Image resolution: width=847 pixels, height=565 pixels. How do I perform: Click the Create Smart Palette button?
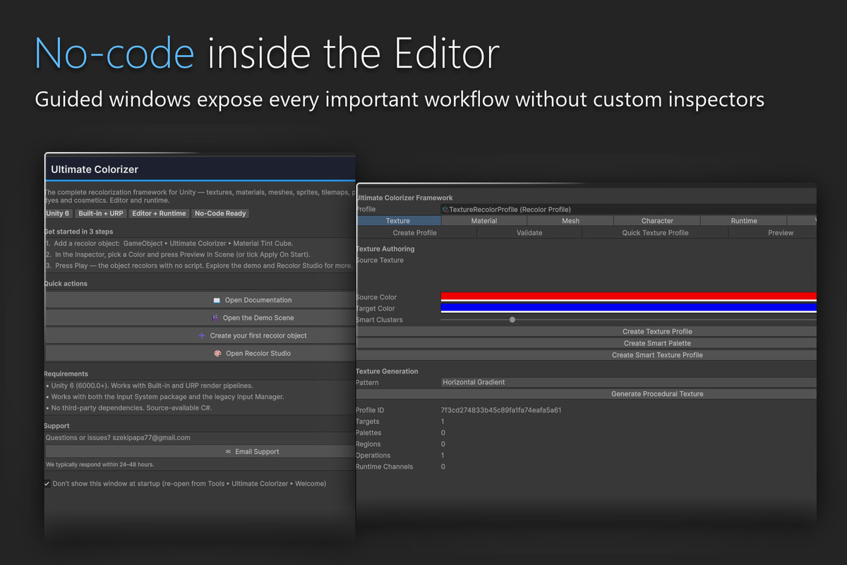587,343
